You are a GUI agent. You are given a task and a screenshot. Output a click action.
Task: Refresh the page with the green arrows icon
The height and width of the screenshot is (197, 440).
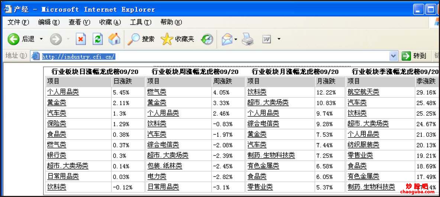(x=98, y=39)
